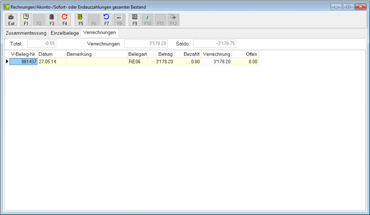The height and width of the screenshot is (215, 370).
Task: Click the Total field showing -0.55
Action: pyautogui.click(x=42, y=44)
